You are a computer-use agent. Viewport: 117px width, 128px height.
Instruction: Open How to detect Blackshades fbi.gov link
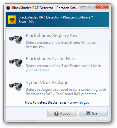click(x=57, y=102)
